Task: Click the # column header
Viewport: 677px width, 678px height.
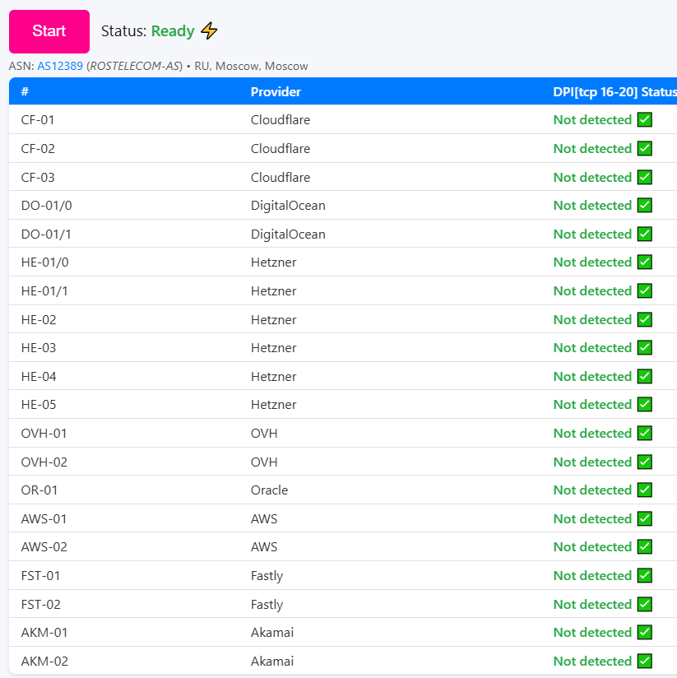Action: 25,92
